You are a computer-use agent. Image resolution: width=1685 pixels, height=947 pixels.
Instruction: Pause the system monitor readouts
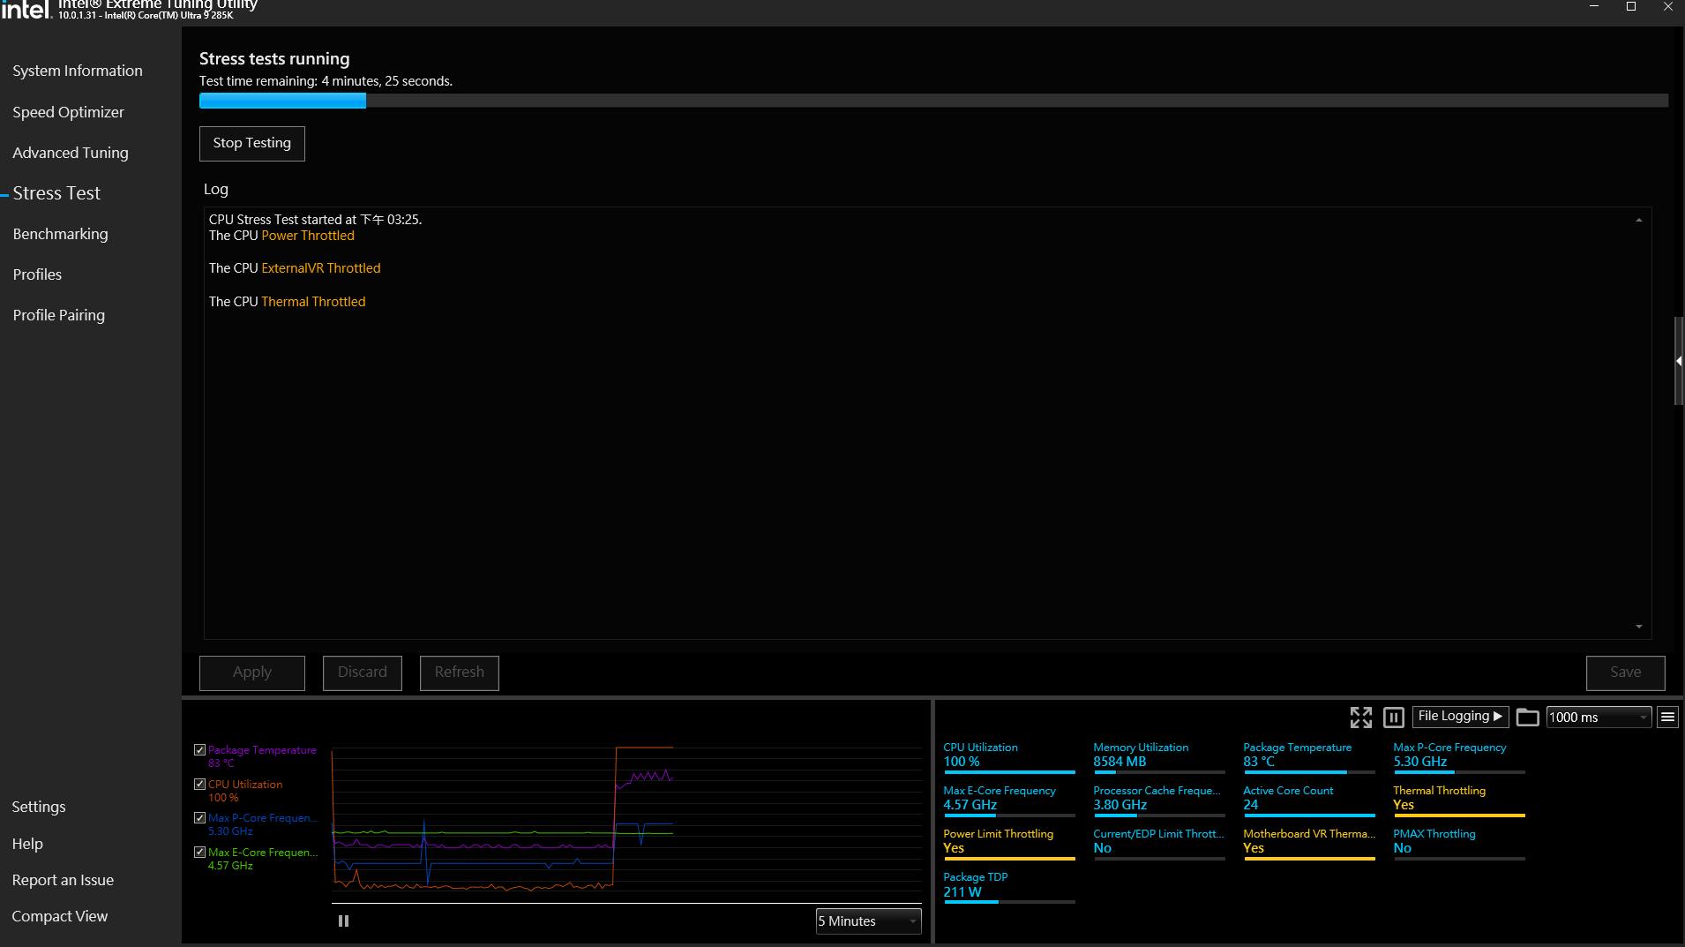(x=1394, y=718)
